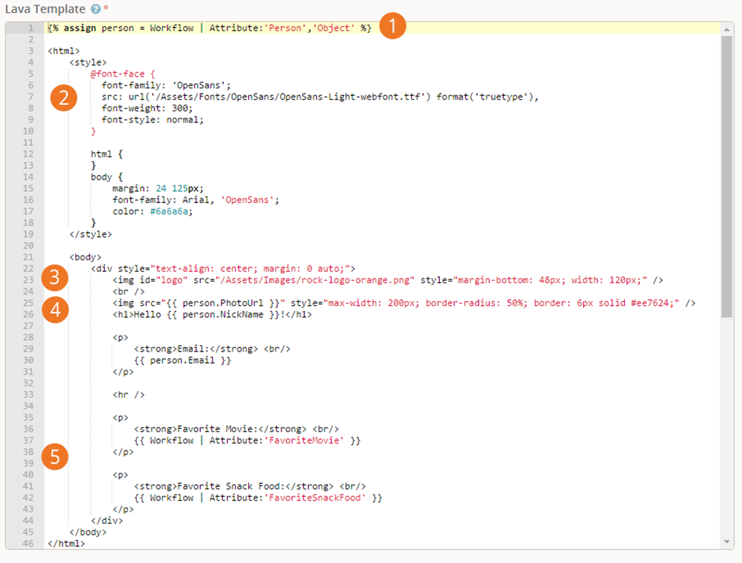Click '{{ person.PhotoUrl }}' expression
This screenshot has width=742, height=563.
[x=223, y=303]
